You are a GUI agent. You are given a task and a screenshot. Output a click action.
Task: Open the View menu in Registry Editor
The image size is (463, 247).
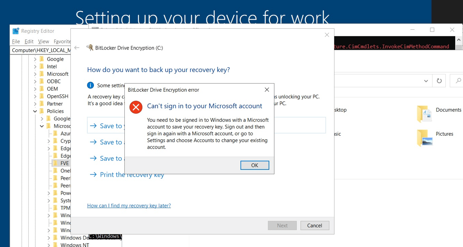[x=43, y=41]
